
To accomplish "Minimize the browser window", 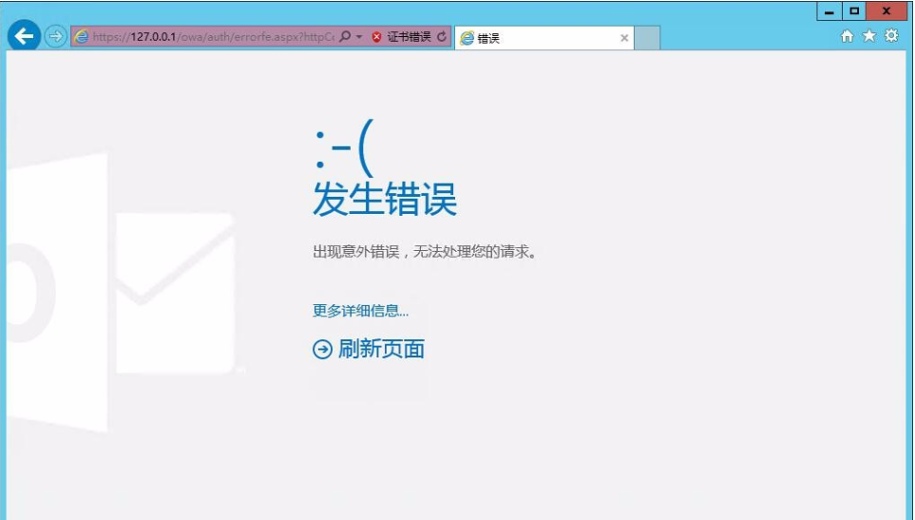I will pos(829,11).
